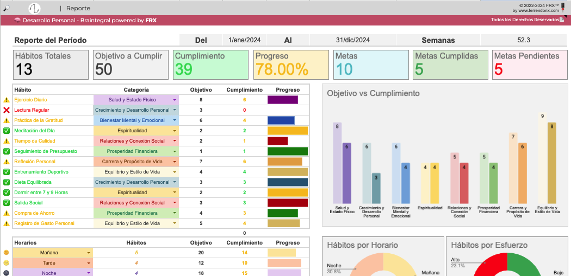Select the end date 31/dic/2024 cell
Viewport: 571px width, 276px height.
[x=353, y=40]
